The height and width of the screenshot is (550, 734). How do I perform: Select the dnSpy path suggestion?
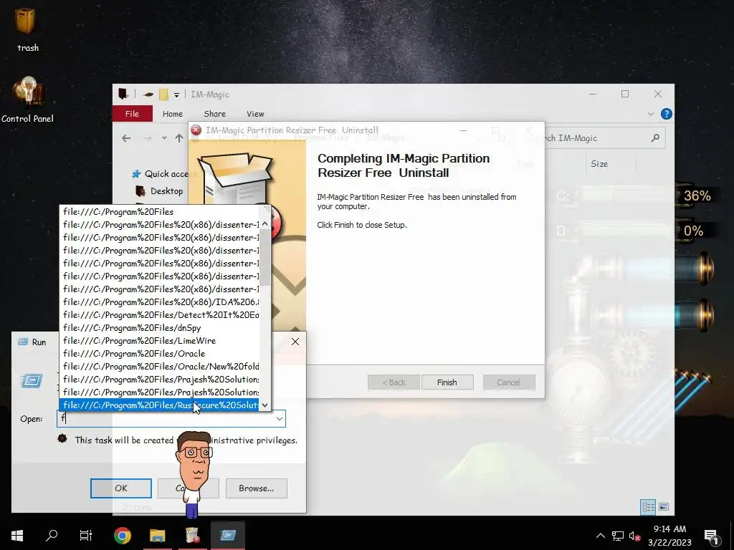160,328
